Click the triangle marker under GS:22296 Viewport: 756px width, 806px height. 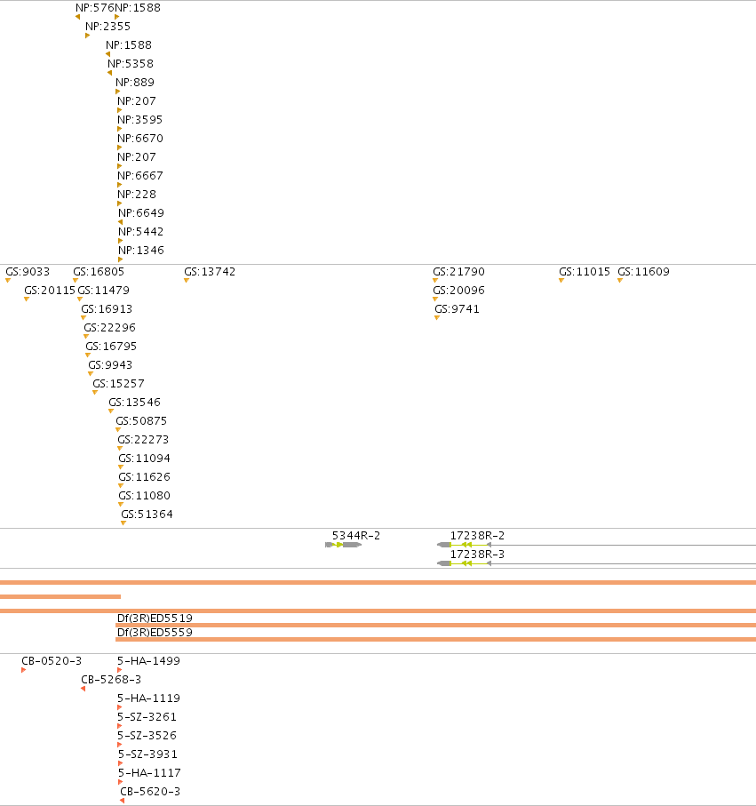tap(86, 337)
